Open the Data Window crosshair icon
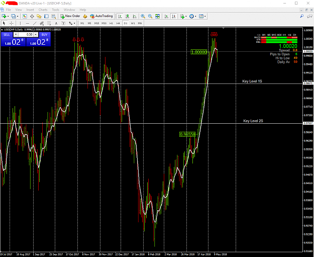 click(x=32, y=16)
